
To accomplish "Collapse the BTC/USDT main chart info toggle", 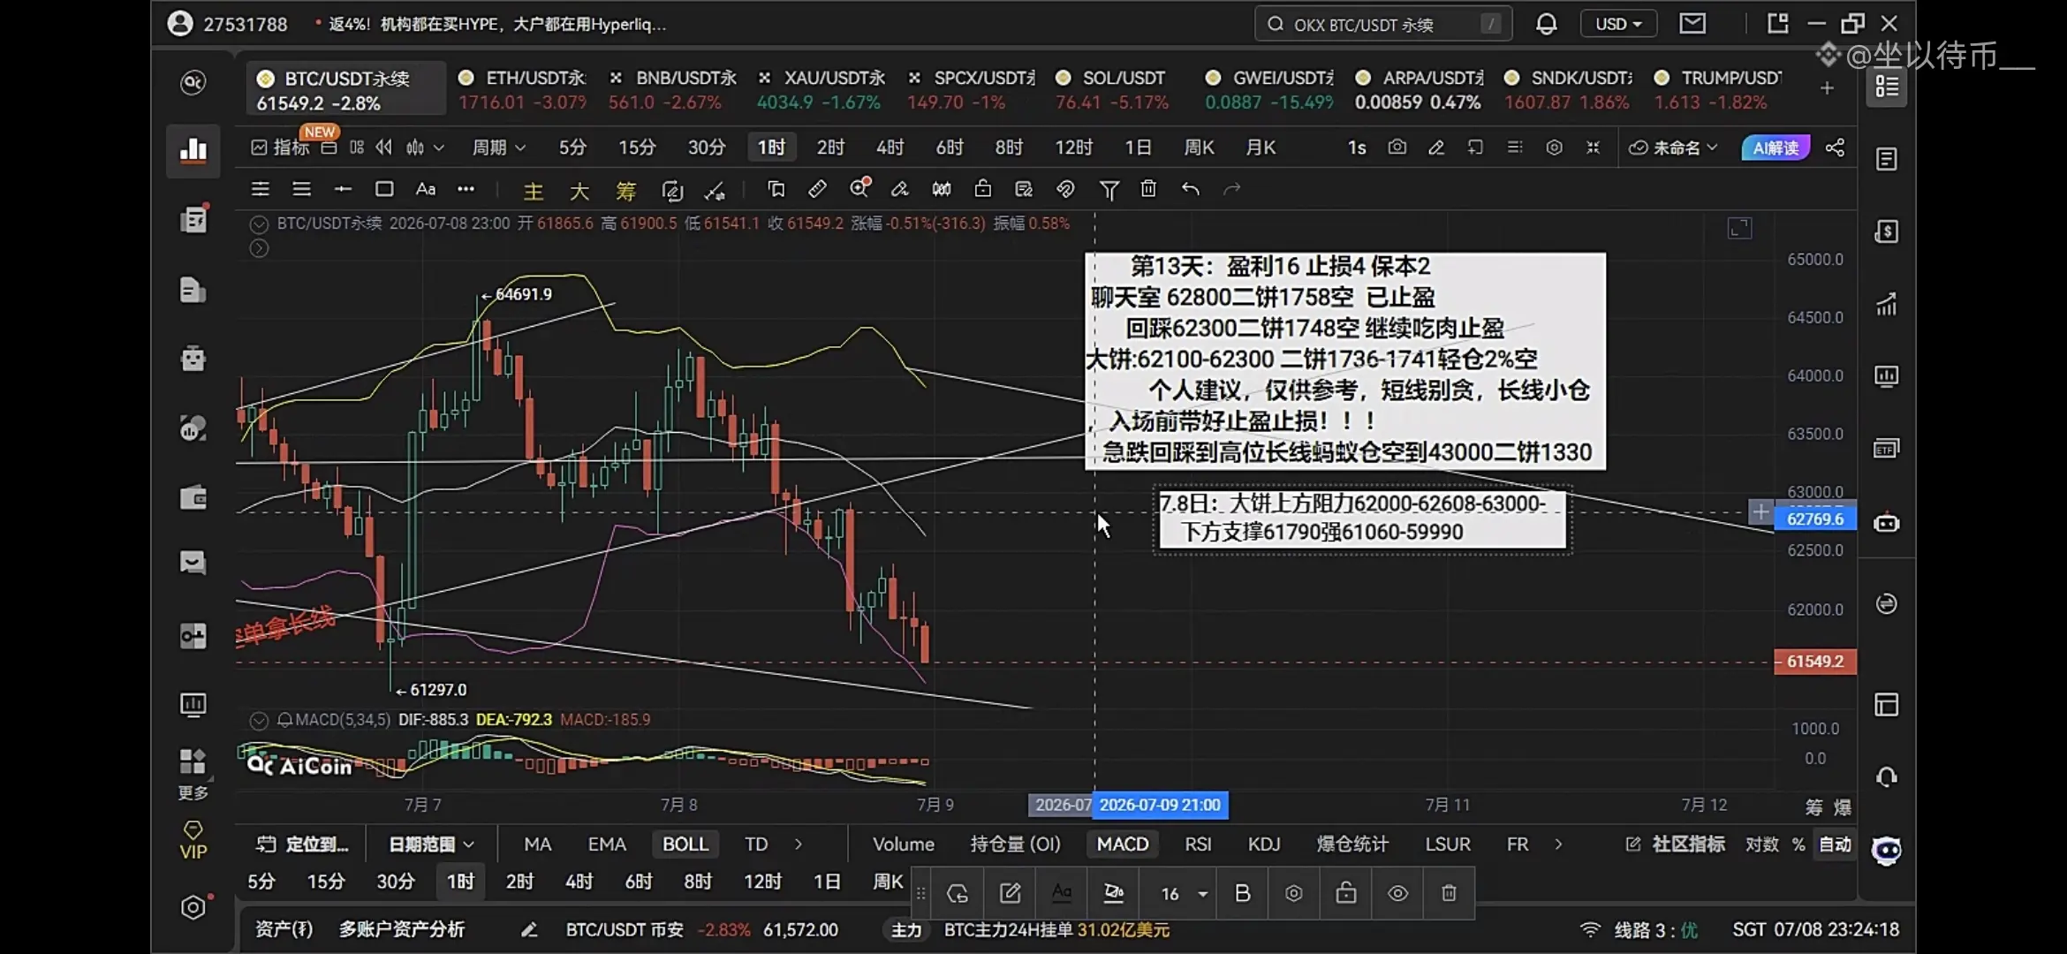I will 258,224.
